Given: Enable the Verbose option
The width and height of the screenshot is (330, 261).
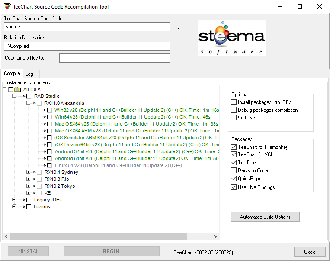Looking at the screenshot, I should tap(234, 118).
